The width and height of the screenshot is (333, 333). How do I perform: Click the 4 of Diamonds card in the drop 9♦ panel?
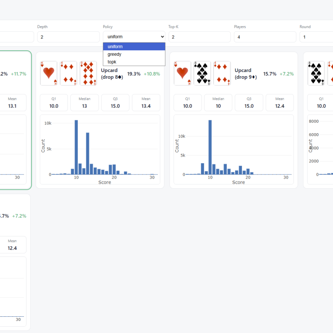tap(222, 73)
